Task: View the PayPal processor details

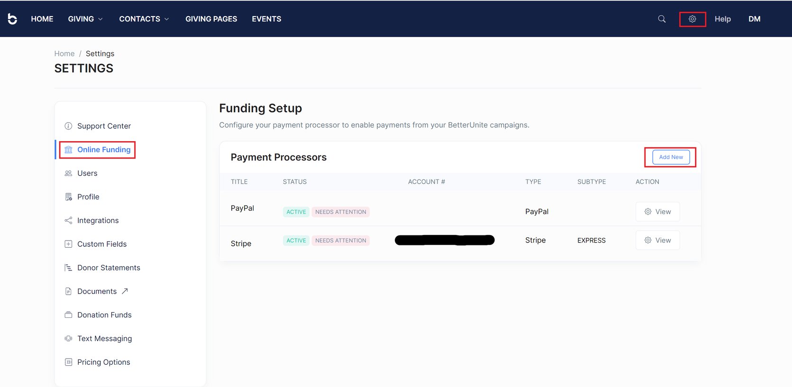Action: (658, 212)
